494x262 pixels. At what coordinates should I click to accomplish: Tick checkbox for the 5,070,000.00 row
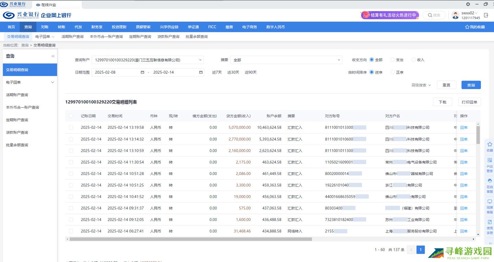(71, 127)
